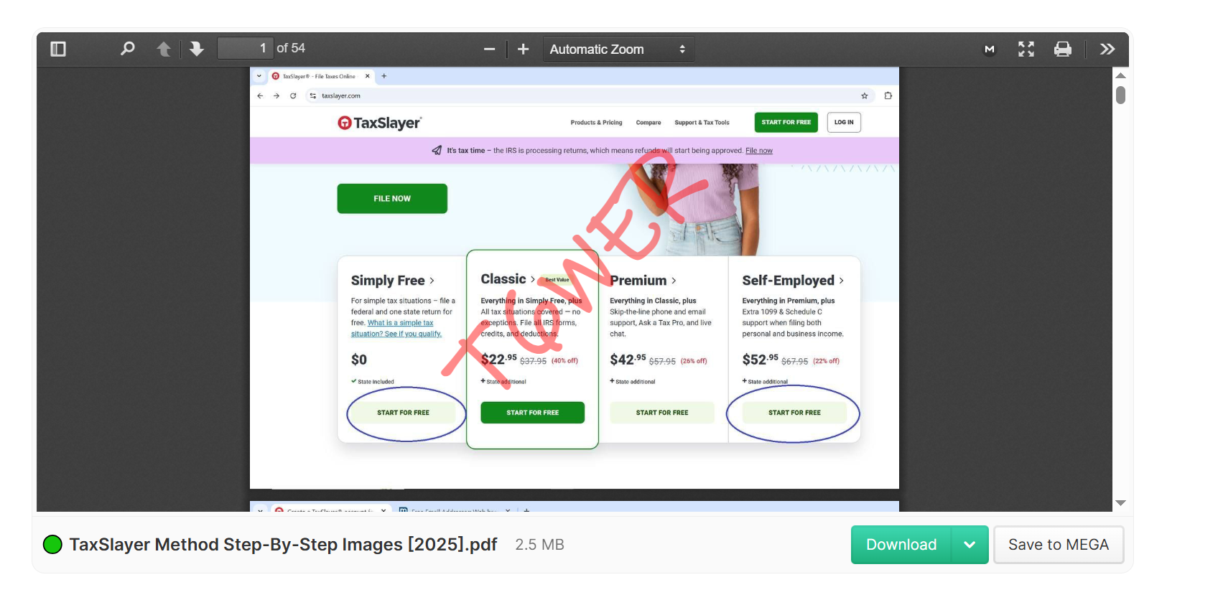Open the Self-Employed plan heading
Screen dimensions: 1218x600
pyautogui.click(x=793, y=281)
